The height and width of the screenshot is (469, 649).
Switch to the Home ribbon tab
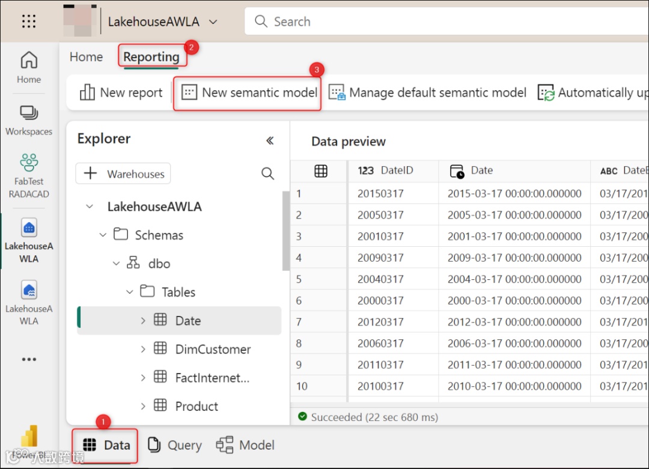(x=86, y=57)
